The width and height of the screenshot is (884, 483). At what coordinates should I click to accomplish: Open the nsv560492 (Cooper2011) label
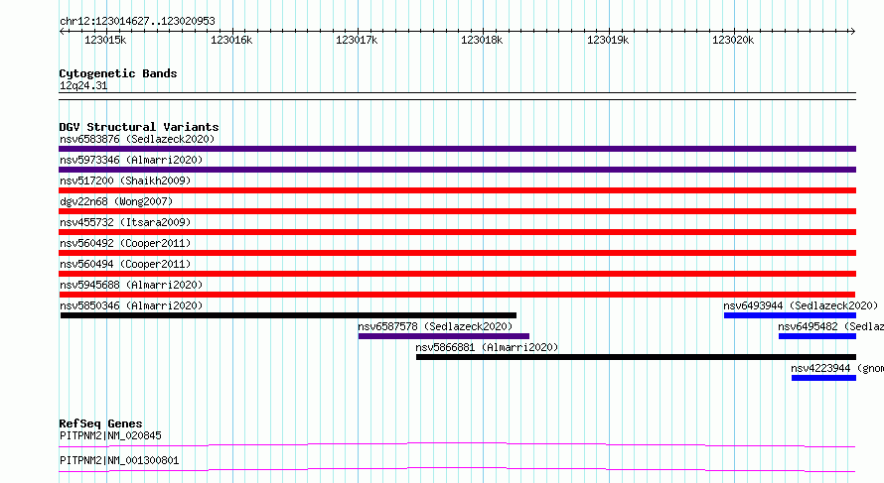pos(125,243)
